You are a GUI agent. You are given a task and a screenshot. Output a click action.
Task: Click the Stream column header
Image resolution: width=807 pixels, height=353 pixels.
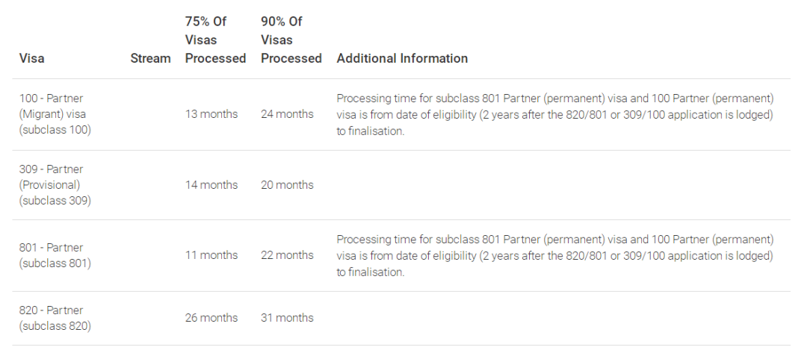150,58
